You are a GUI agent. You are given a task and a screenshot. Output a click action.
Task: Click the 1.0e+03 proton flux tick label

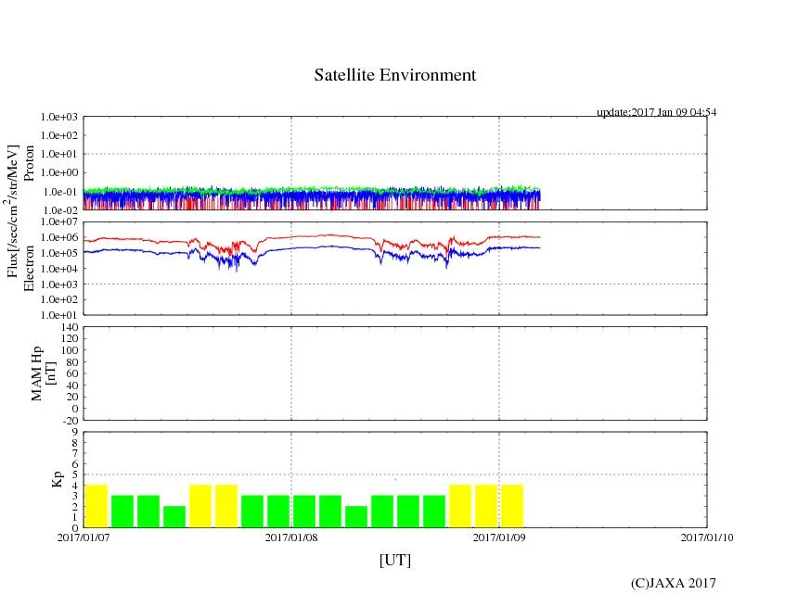(62, 118)
